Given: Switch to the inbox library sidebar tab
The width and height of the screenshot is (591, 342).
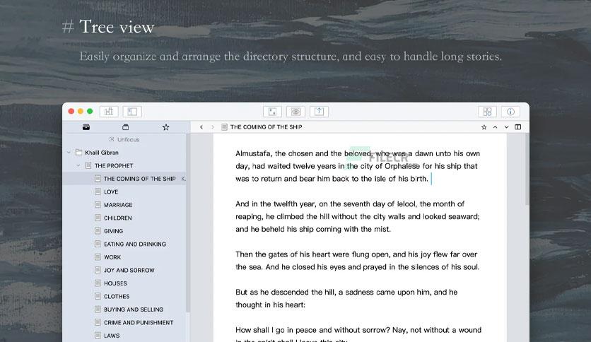Looking at the screenshot, I should (86, 127).
